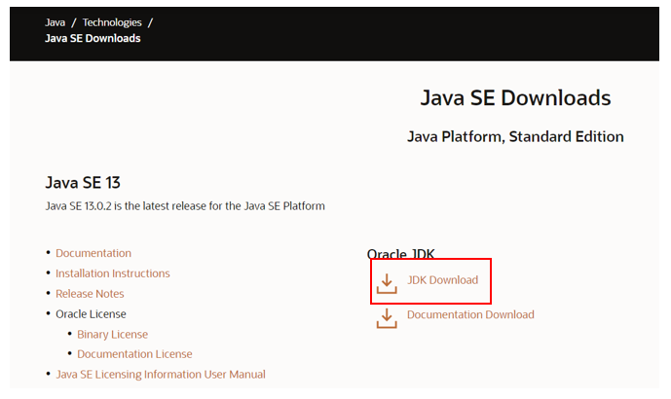Open the JDK Download link

442,280
